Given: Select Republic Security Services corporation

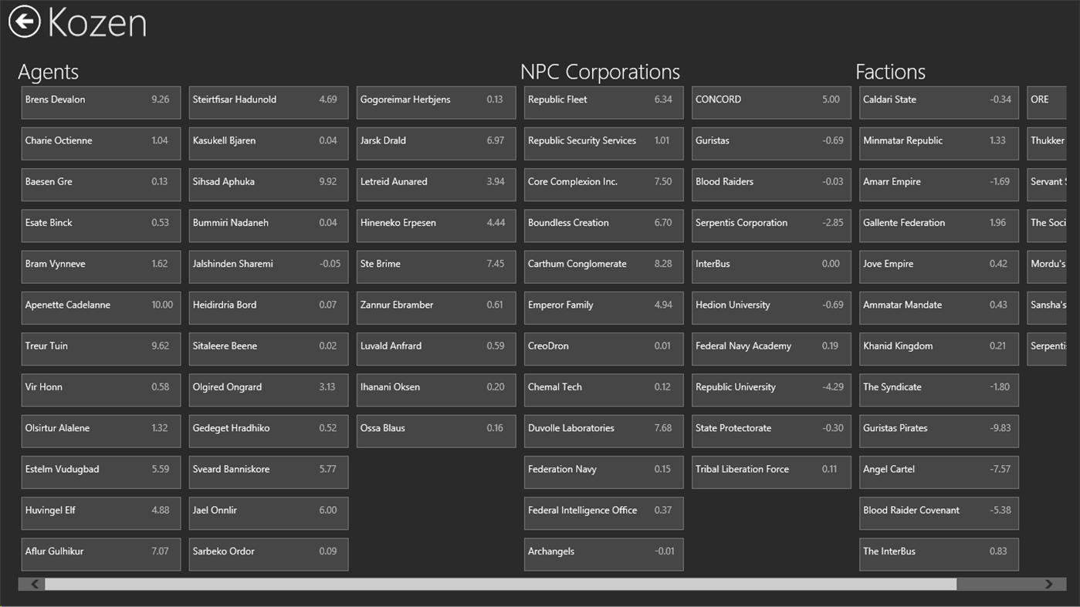Looking at the screenshot, I should [x=604, y=143].
